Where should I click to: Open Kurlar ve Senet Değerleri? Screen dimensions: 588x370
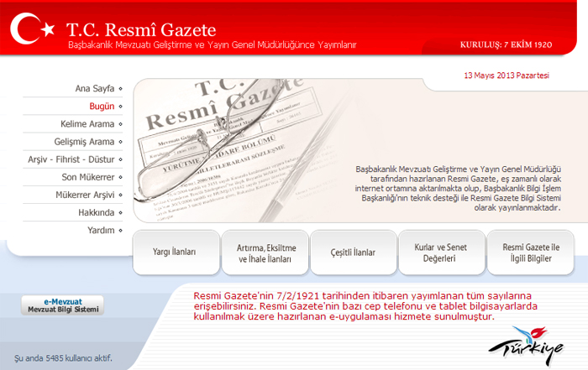pyautogui.click(x=441, y=253)
